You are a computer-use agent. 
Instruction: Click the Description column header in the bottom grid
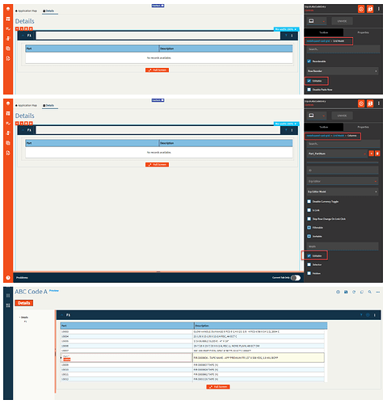point(261,326)
